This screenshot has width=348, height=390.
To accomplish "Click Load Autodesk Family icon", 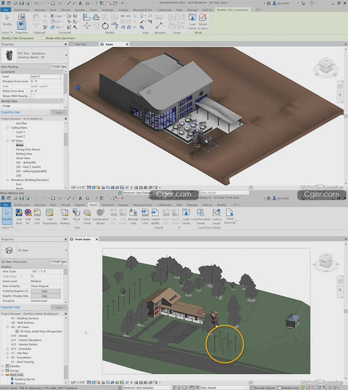I will tap(201, 216).
